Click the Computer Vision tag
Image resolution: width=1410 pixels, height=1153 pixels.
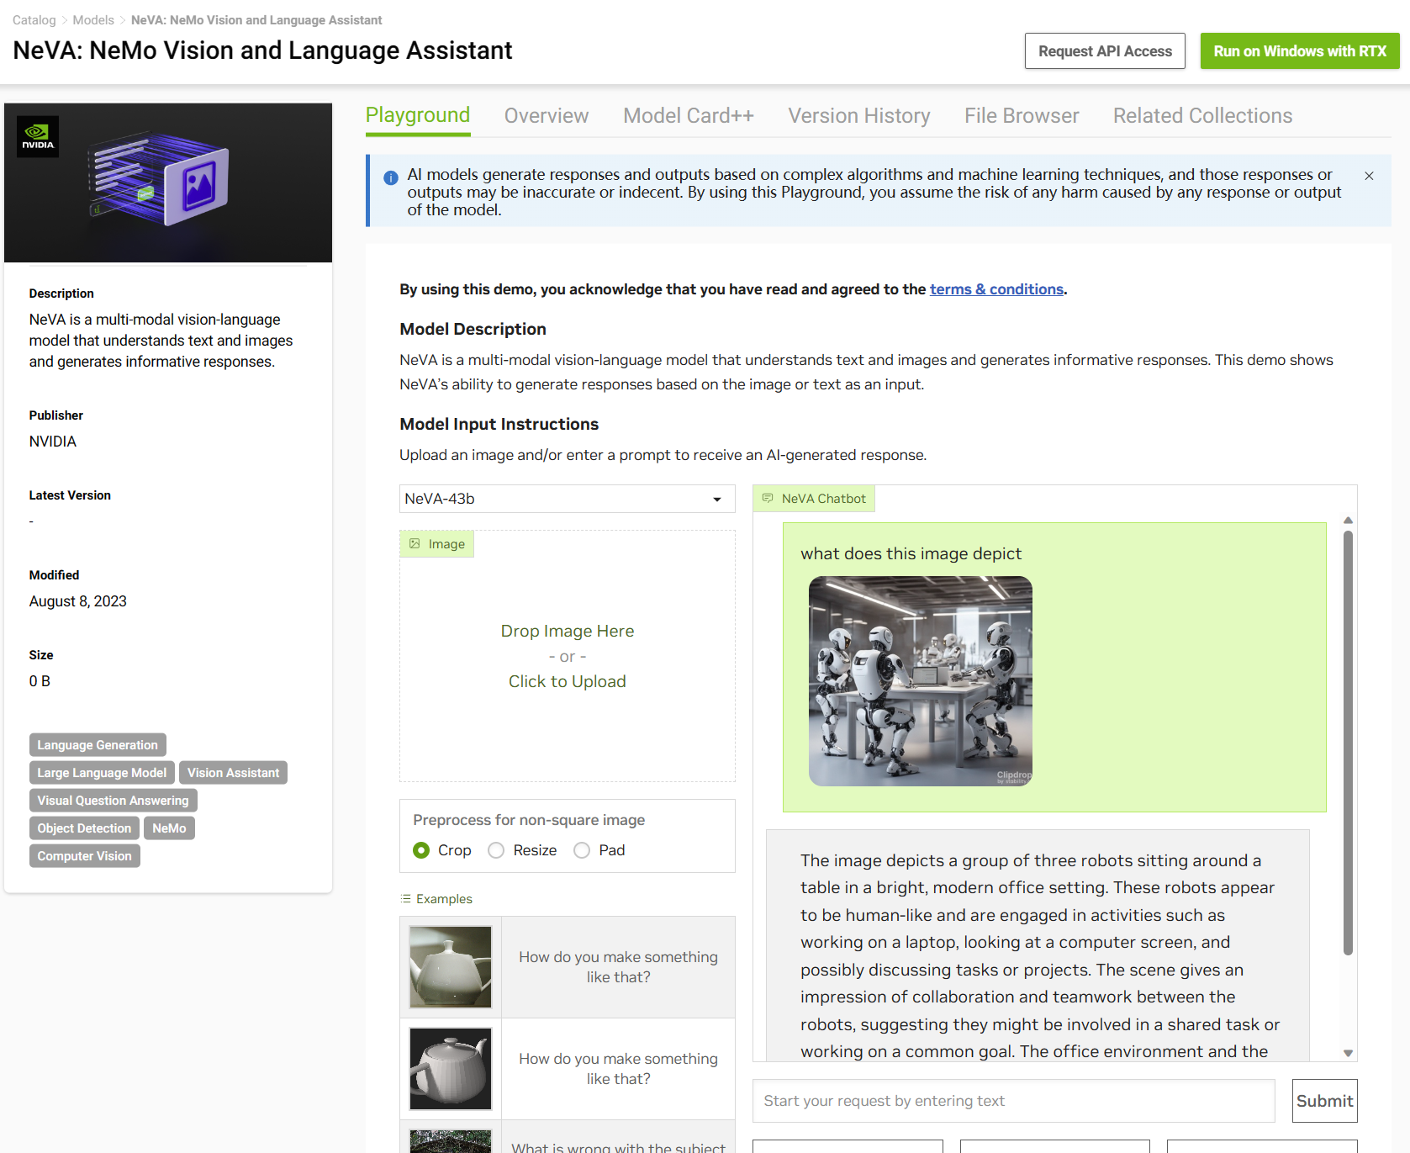(84, 856)
